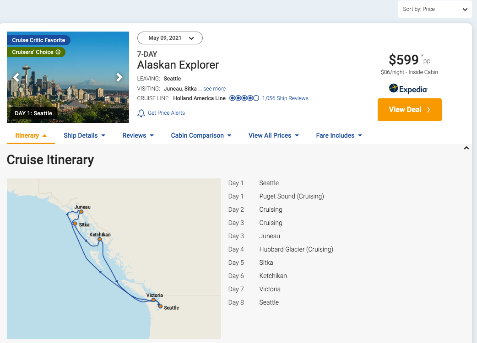Screen dimensions: 477x343
Task: Expand the Reviews tab
Action: click(138, 135)
